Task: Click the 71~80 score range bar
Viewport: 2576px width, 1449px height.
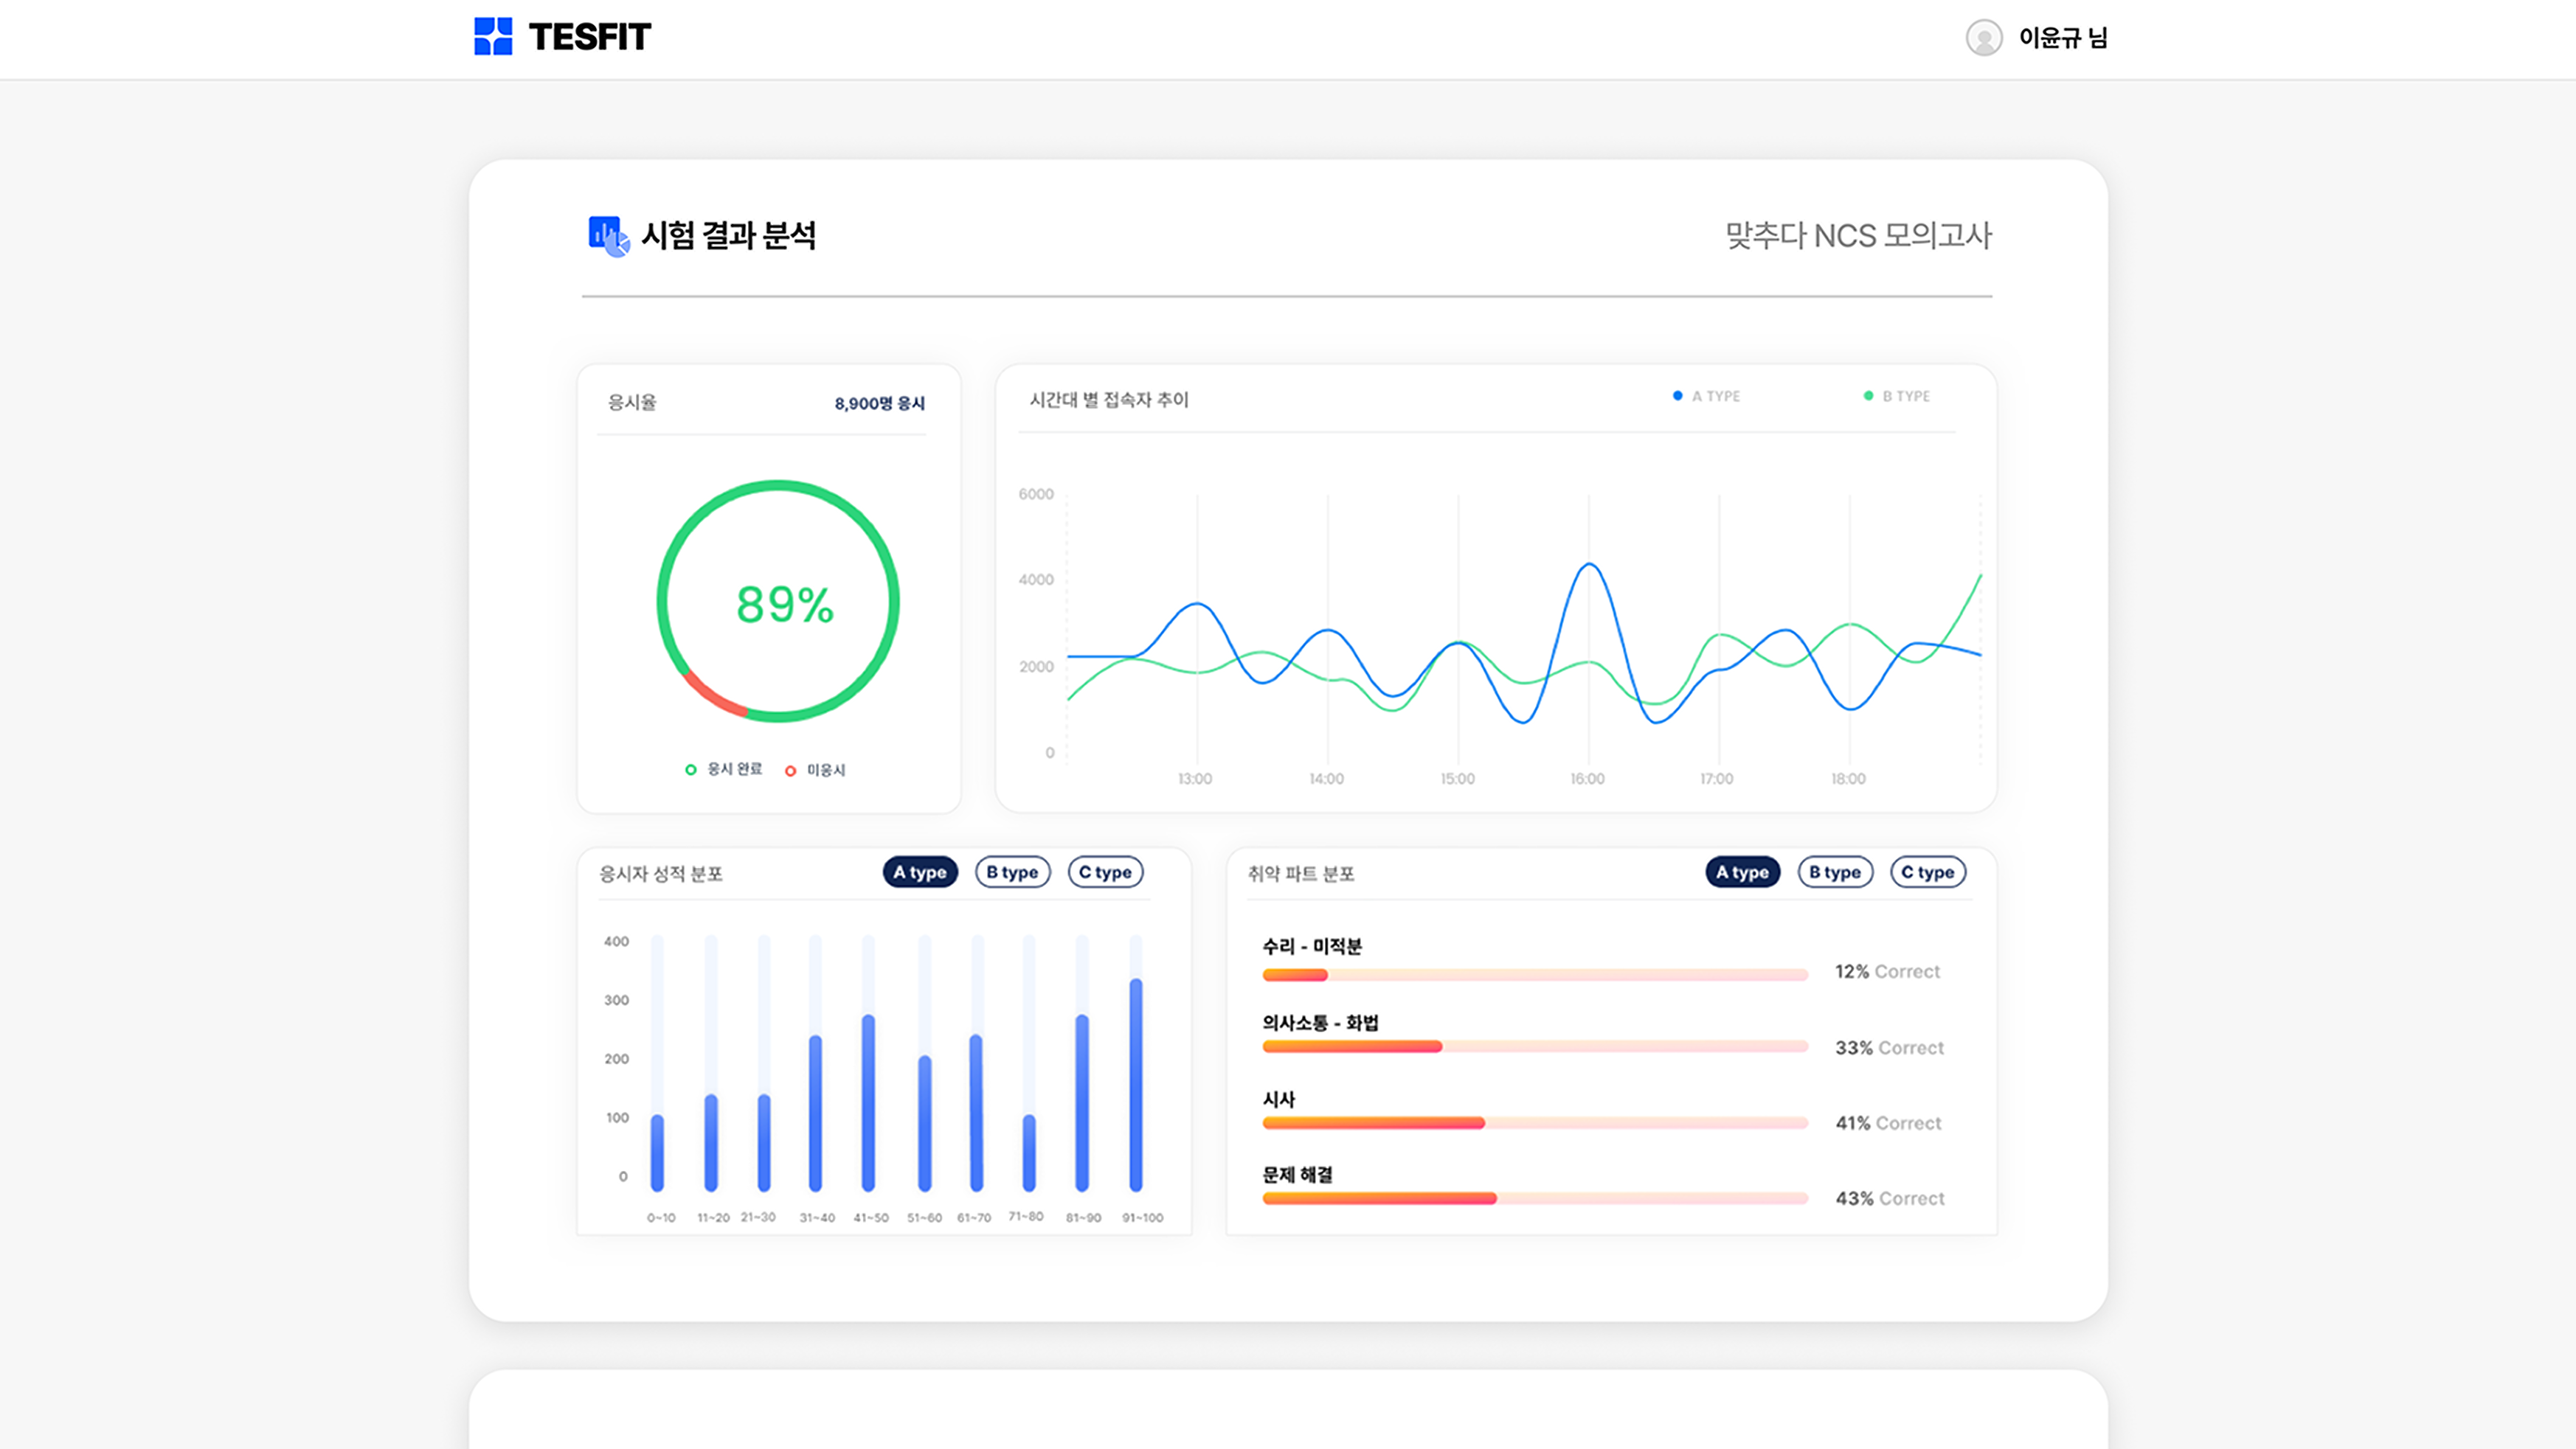Action: [x=1029, y=1153]
